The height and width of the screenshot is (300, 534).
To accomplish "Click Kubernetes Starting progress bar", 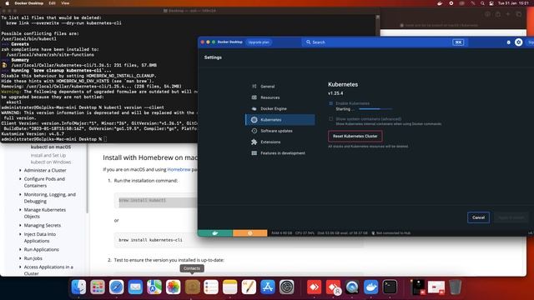I will pos(375,109).
